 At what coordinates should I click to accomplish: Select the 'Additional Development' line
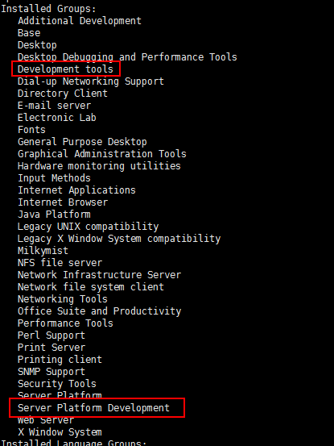pos(80,21)
